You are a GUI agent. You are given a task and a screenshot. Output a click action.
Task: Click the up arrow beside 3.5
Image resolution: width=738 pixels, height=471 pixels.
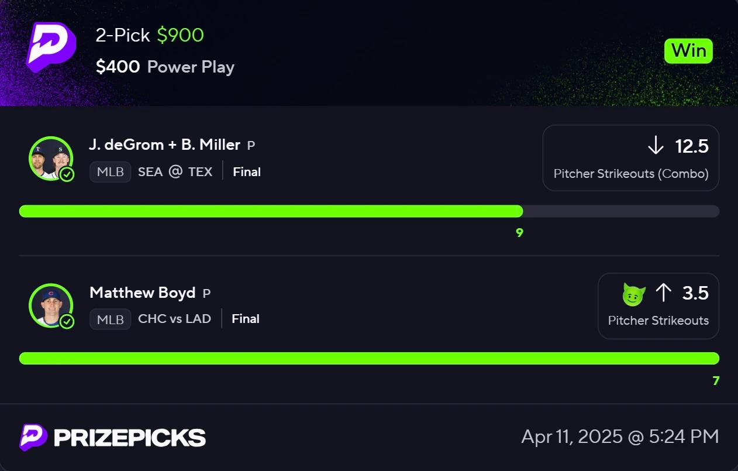663,293
